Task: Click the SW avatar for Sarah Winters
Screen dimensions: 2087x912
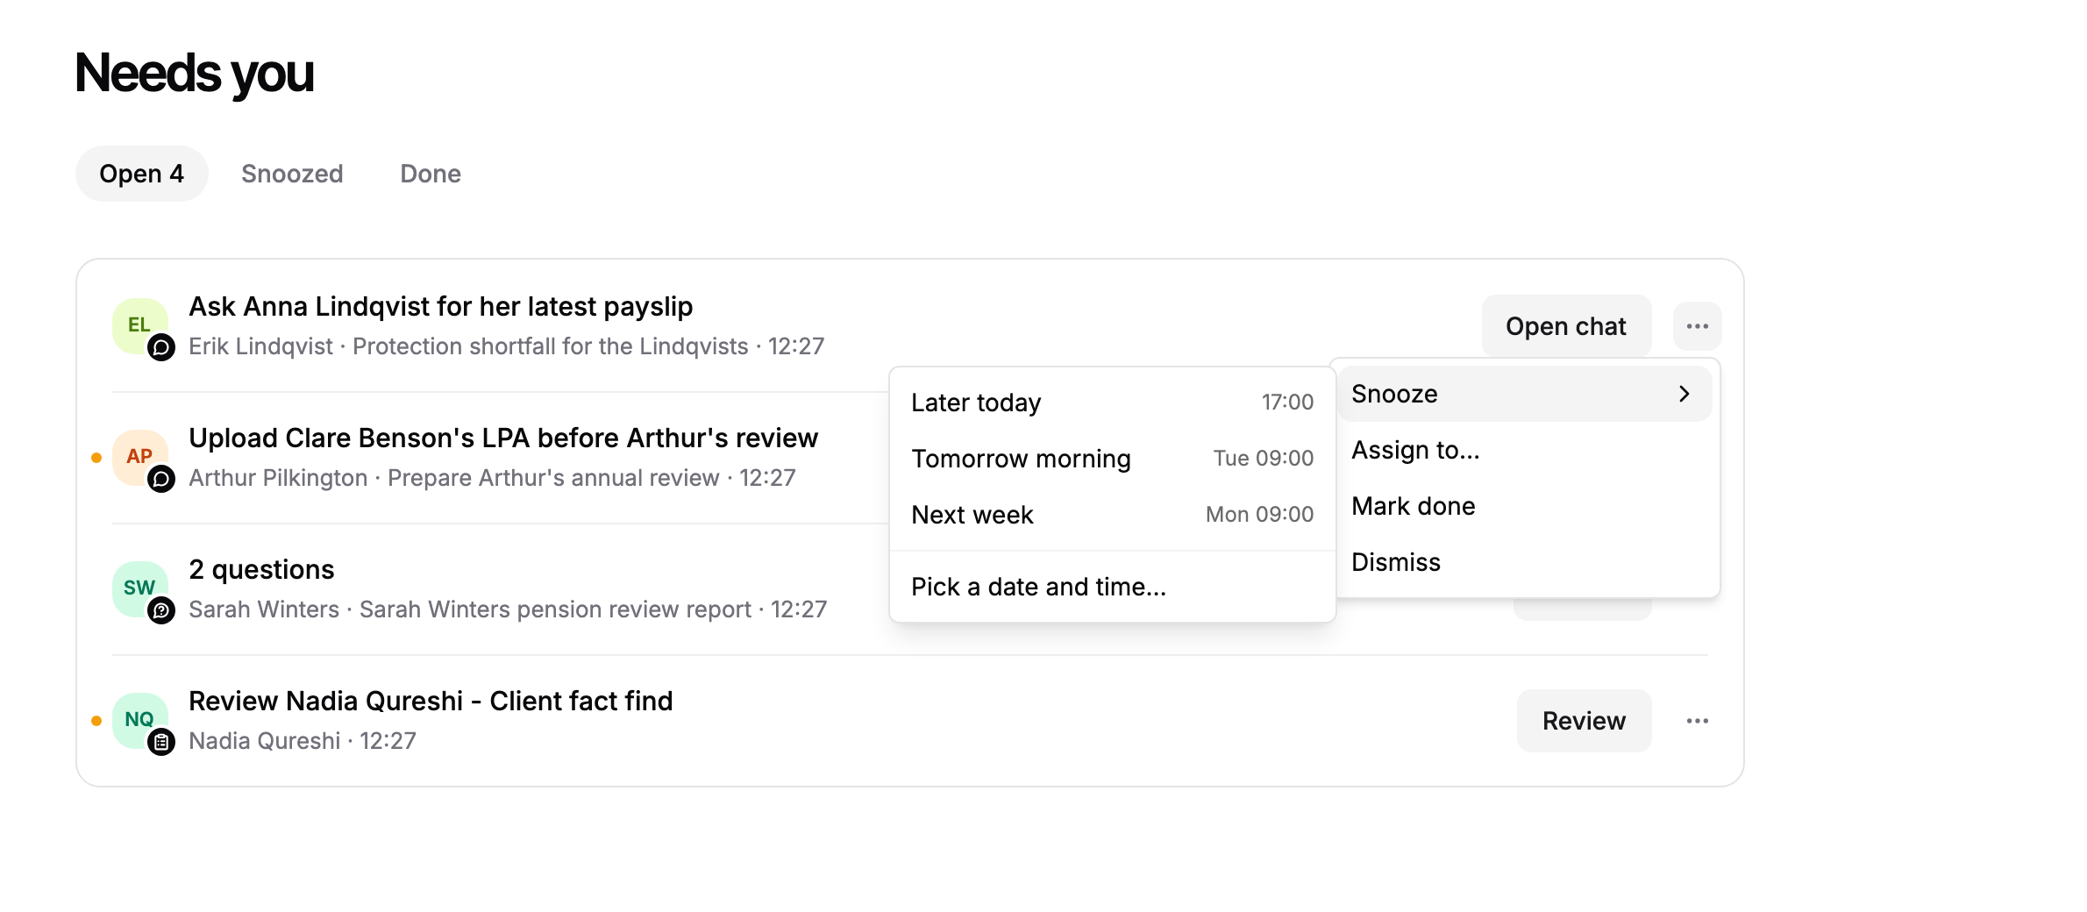Action: [139, 588]
